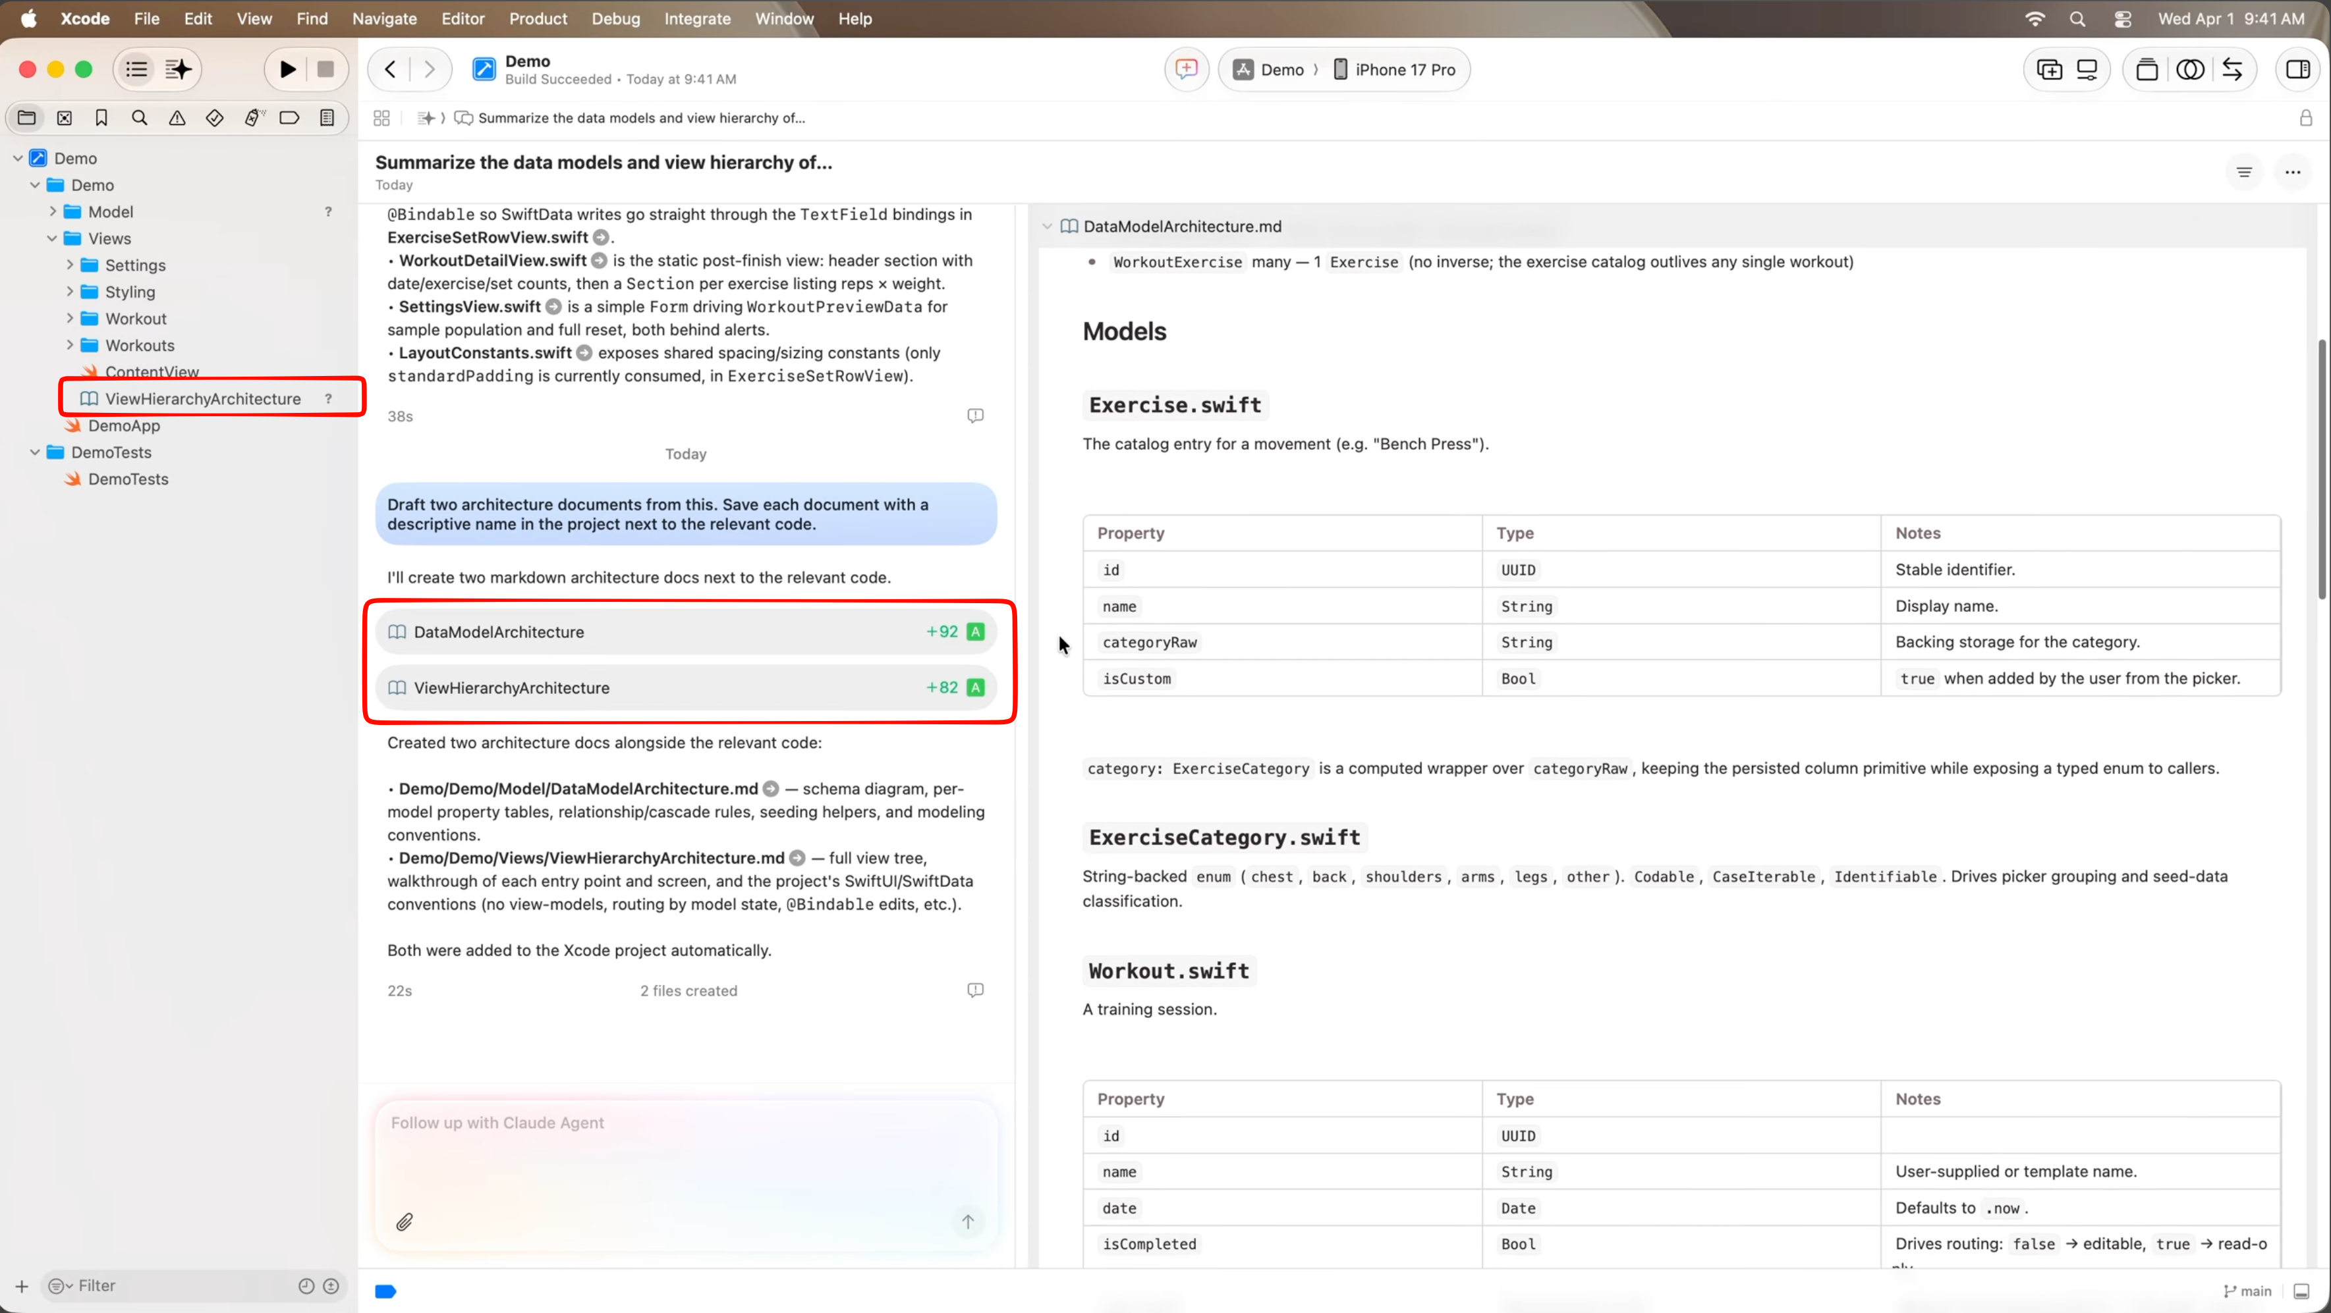2331x1313 pixels.
Task: Expand the Workout folder
Action: (70, 318)
